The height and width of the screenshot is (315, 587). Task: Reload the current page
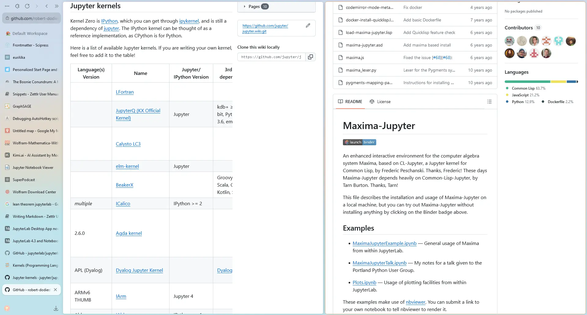(x=27, y=6)
